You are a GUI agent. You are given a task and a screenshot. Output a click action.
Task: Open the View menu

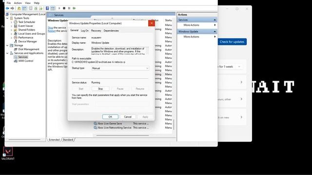click(x=28, y=3)
